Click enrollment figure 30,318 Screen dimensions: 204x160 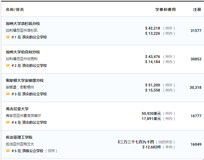coord(195,88)
